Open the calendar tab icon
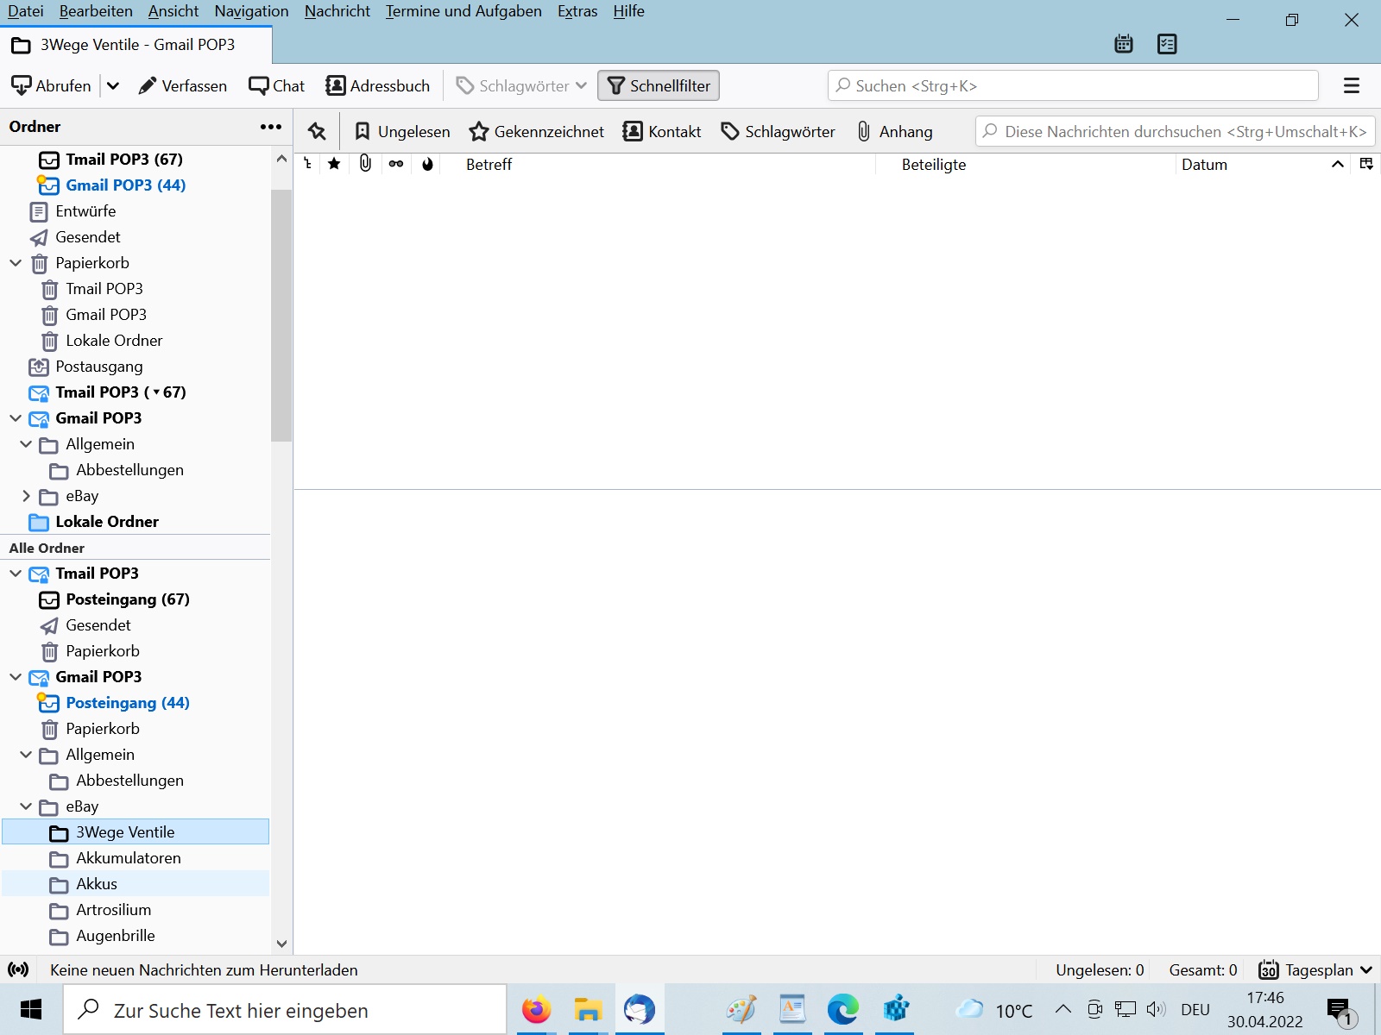This screenshot has width=1381, height=1035. point(1123,44)
